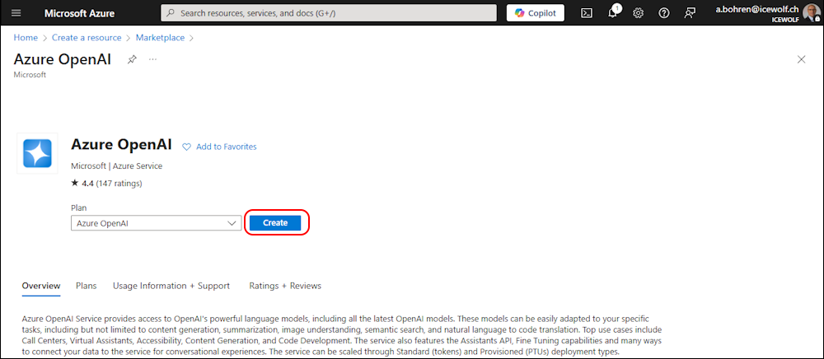Click the search magnifier icon
Viewport: 824px width, 359px height.
tap(171, 13)
